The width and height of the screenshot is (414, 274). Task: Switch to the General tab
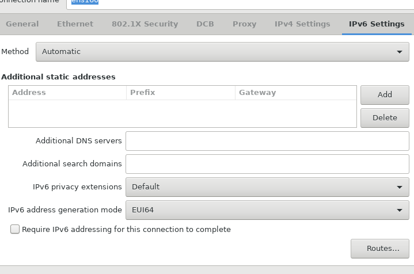[x=22, y=24]
